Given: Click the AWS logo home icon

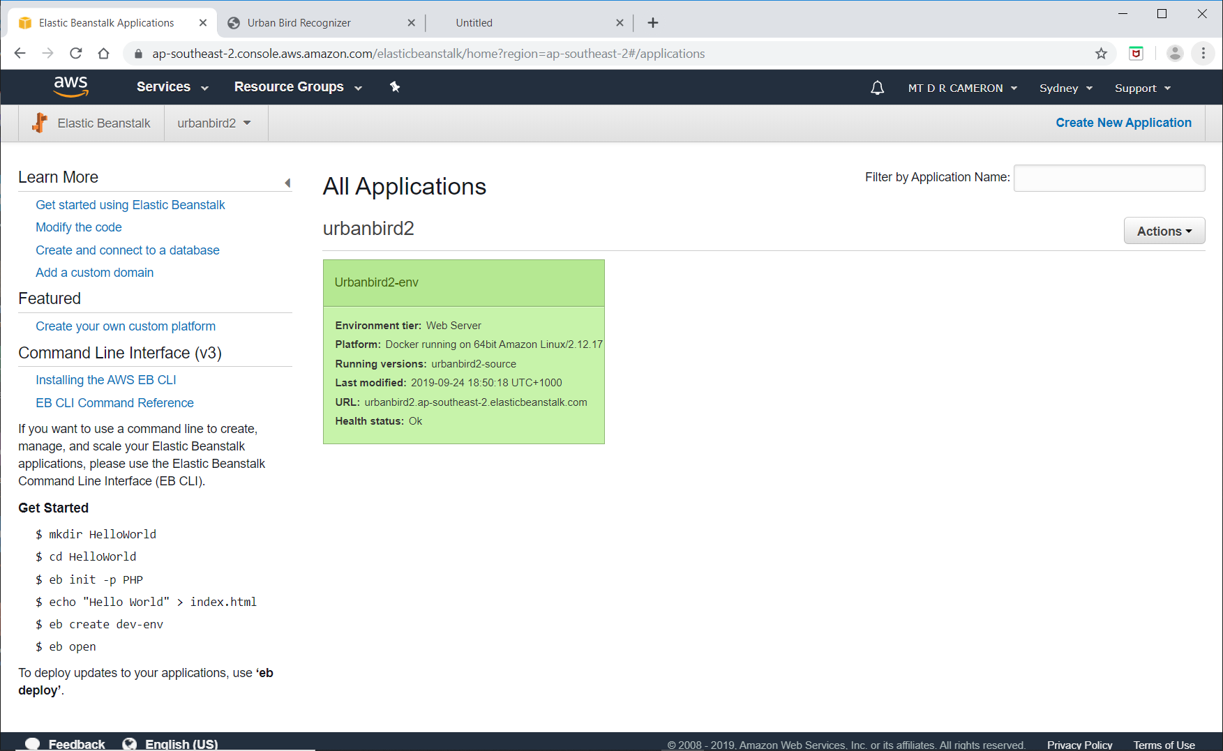Looking at the screenshot, I should pos(70,87).
